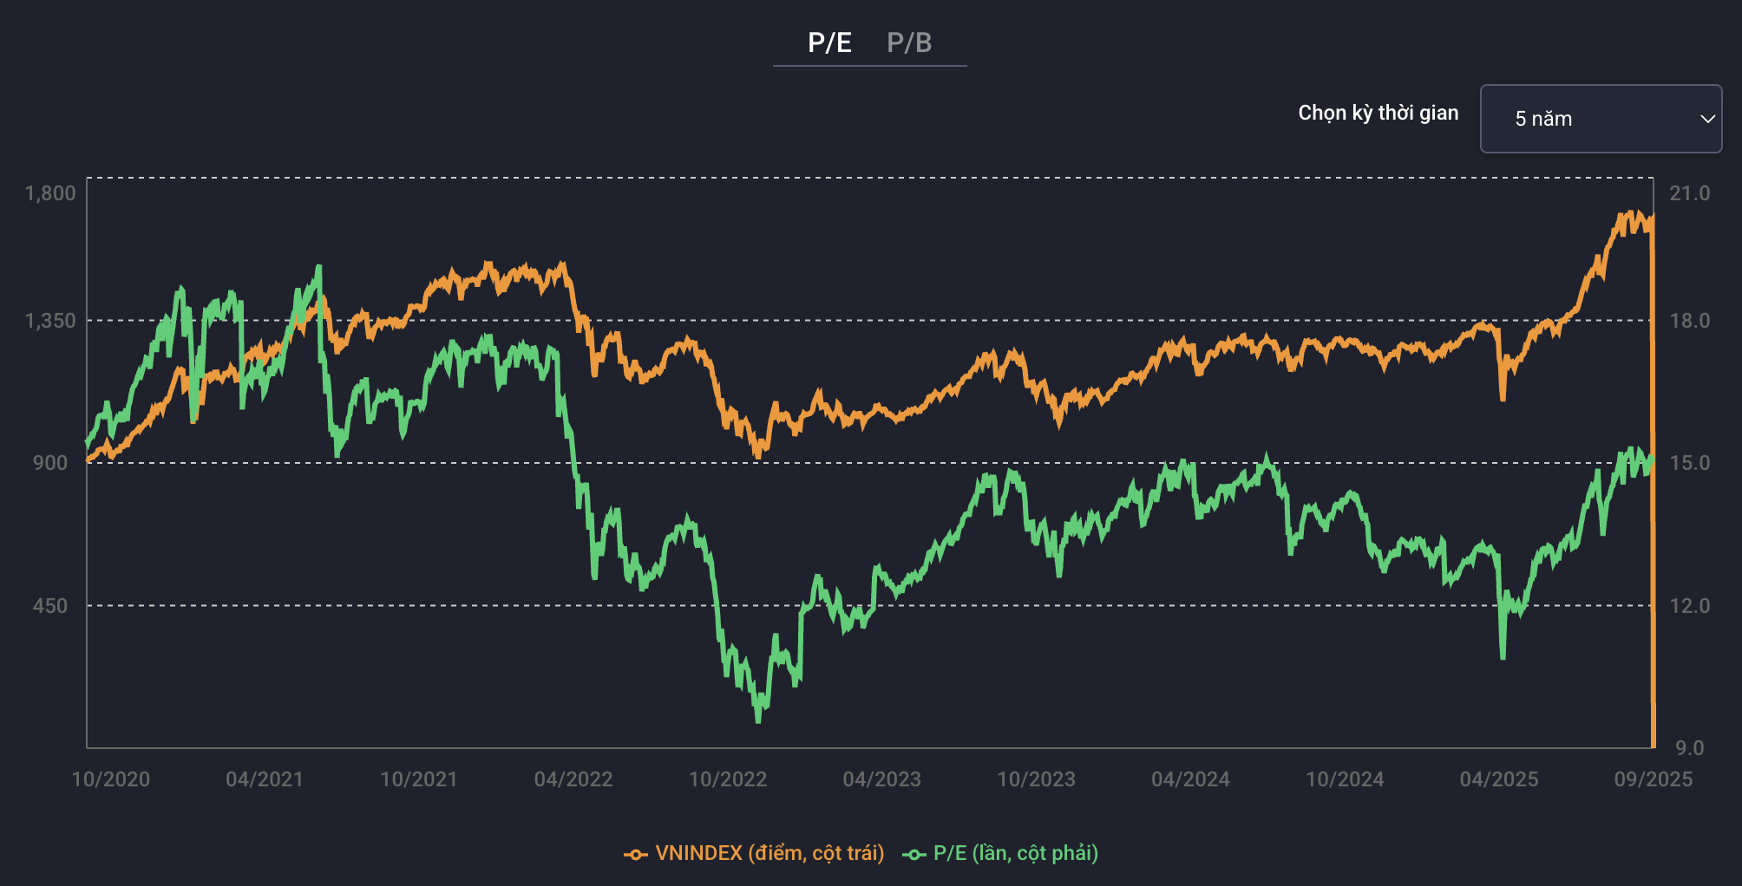The height and width of the screenshot is (886, 1742).
Task: Click the 10/2022 x-axis date label
Action: (x=728, y=779)
